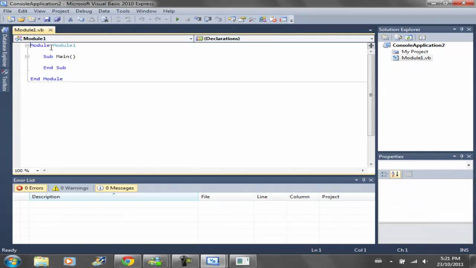Open the Properties object selector dropdown

coord(469,165)
